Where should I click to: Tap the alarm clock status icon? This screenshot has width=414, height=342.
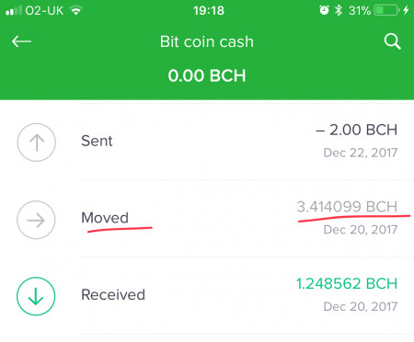pos(324,10)
